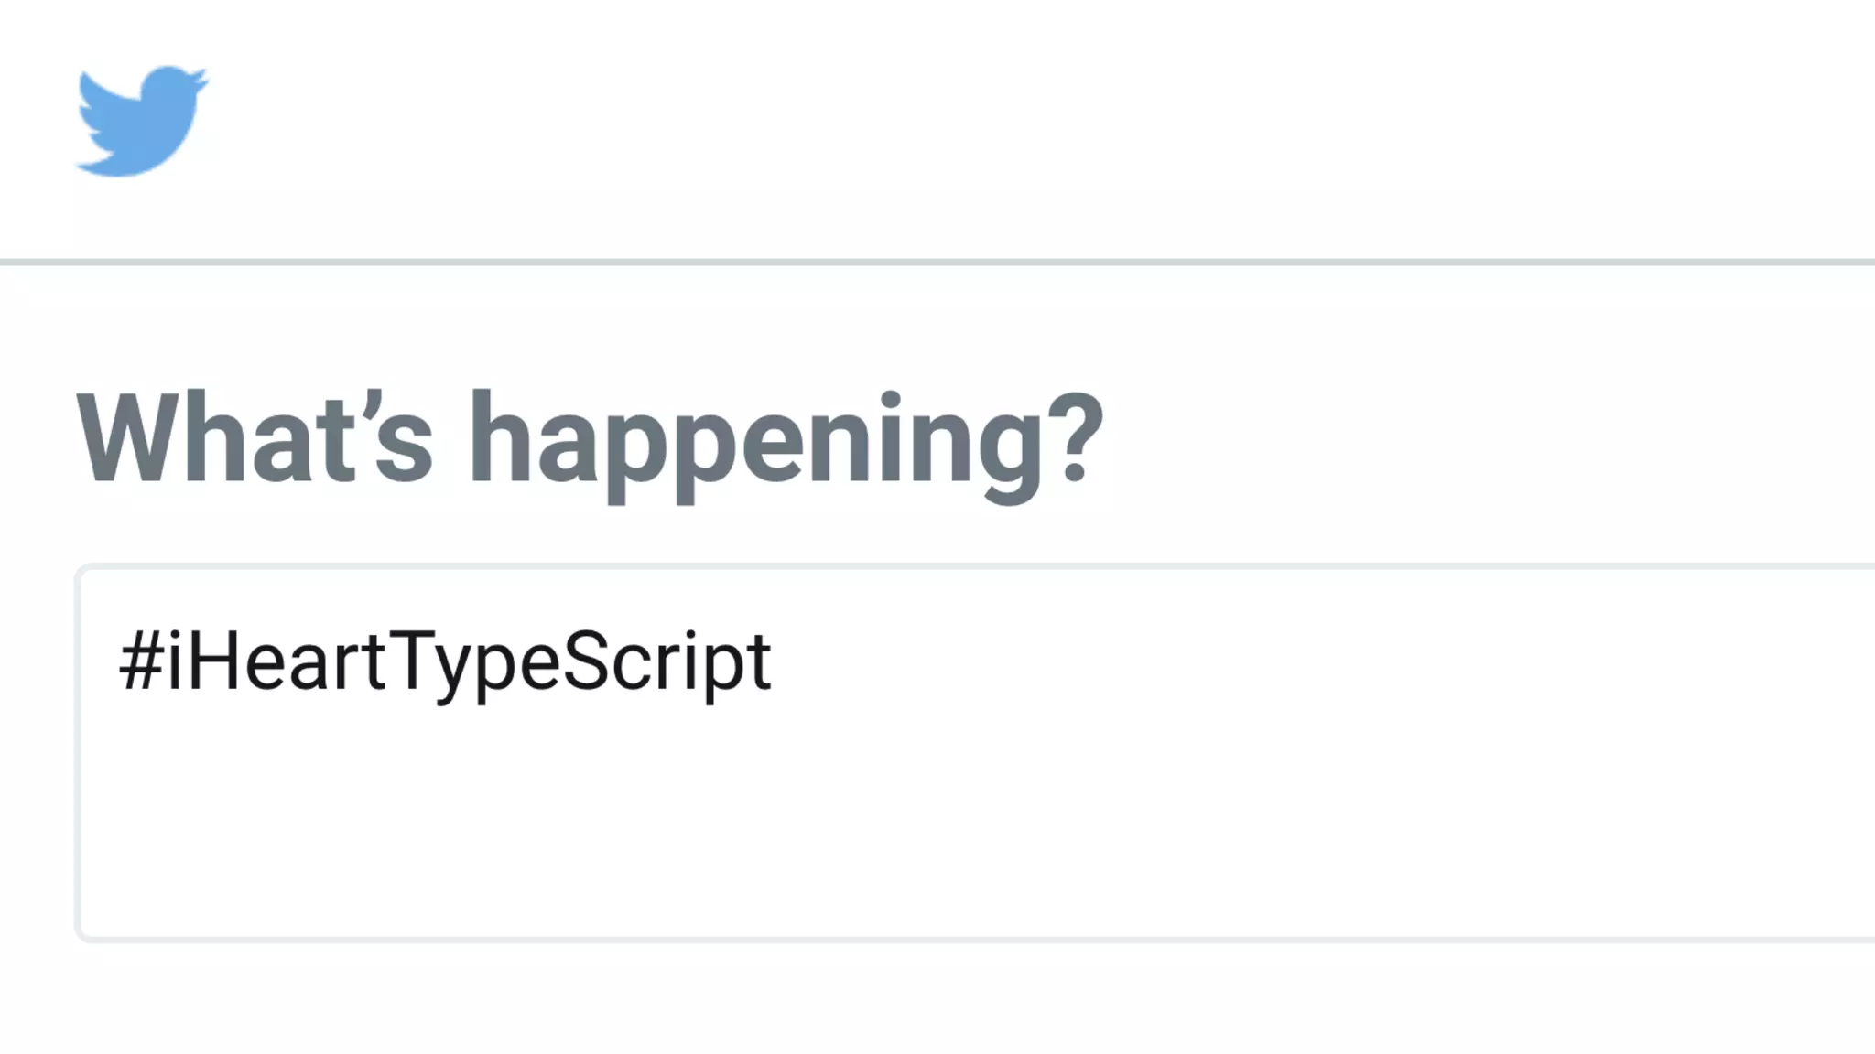Screen dimensions: 1875x1054
Task: Click the "Heart" part of the hashtag
Action: 288,661
